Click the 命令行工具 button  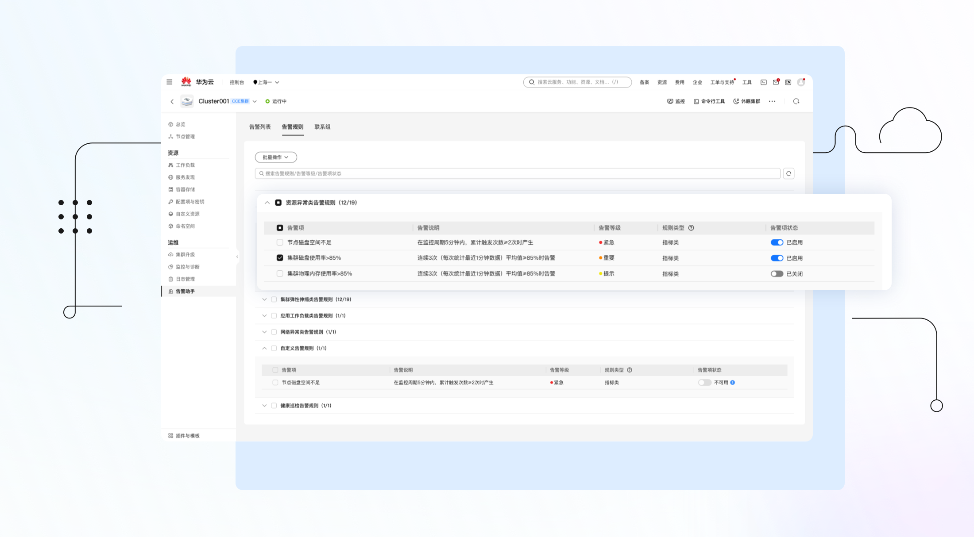(x=709, y=101)
